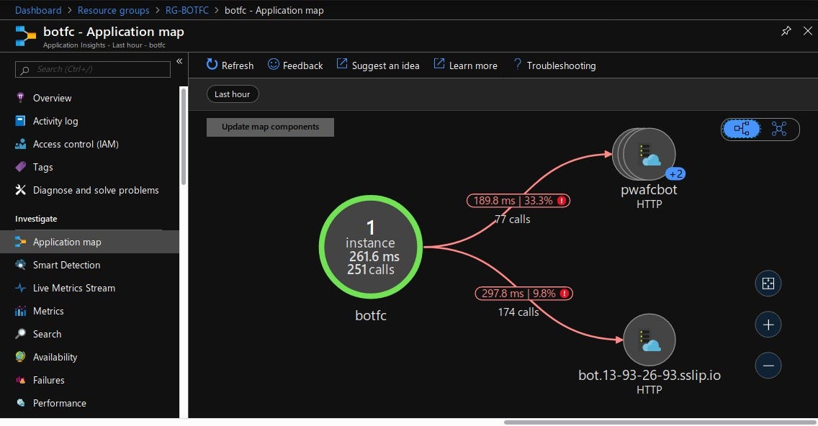Image resolution: width=818 pixels, height=426 pixels.
Task: Switch to force-directed layout view
Action: [x=779, y=129]
